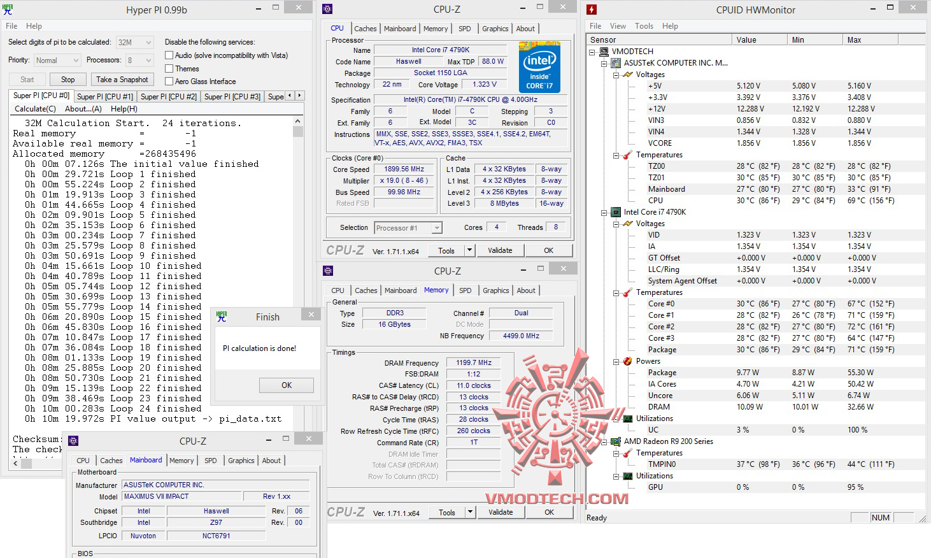Click the Take a Snapshot button
Viewport: 931px width, 558px height.
click(x=122, y=80)
